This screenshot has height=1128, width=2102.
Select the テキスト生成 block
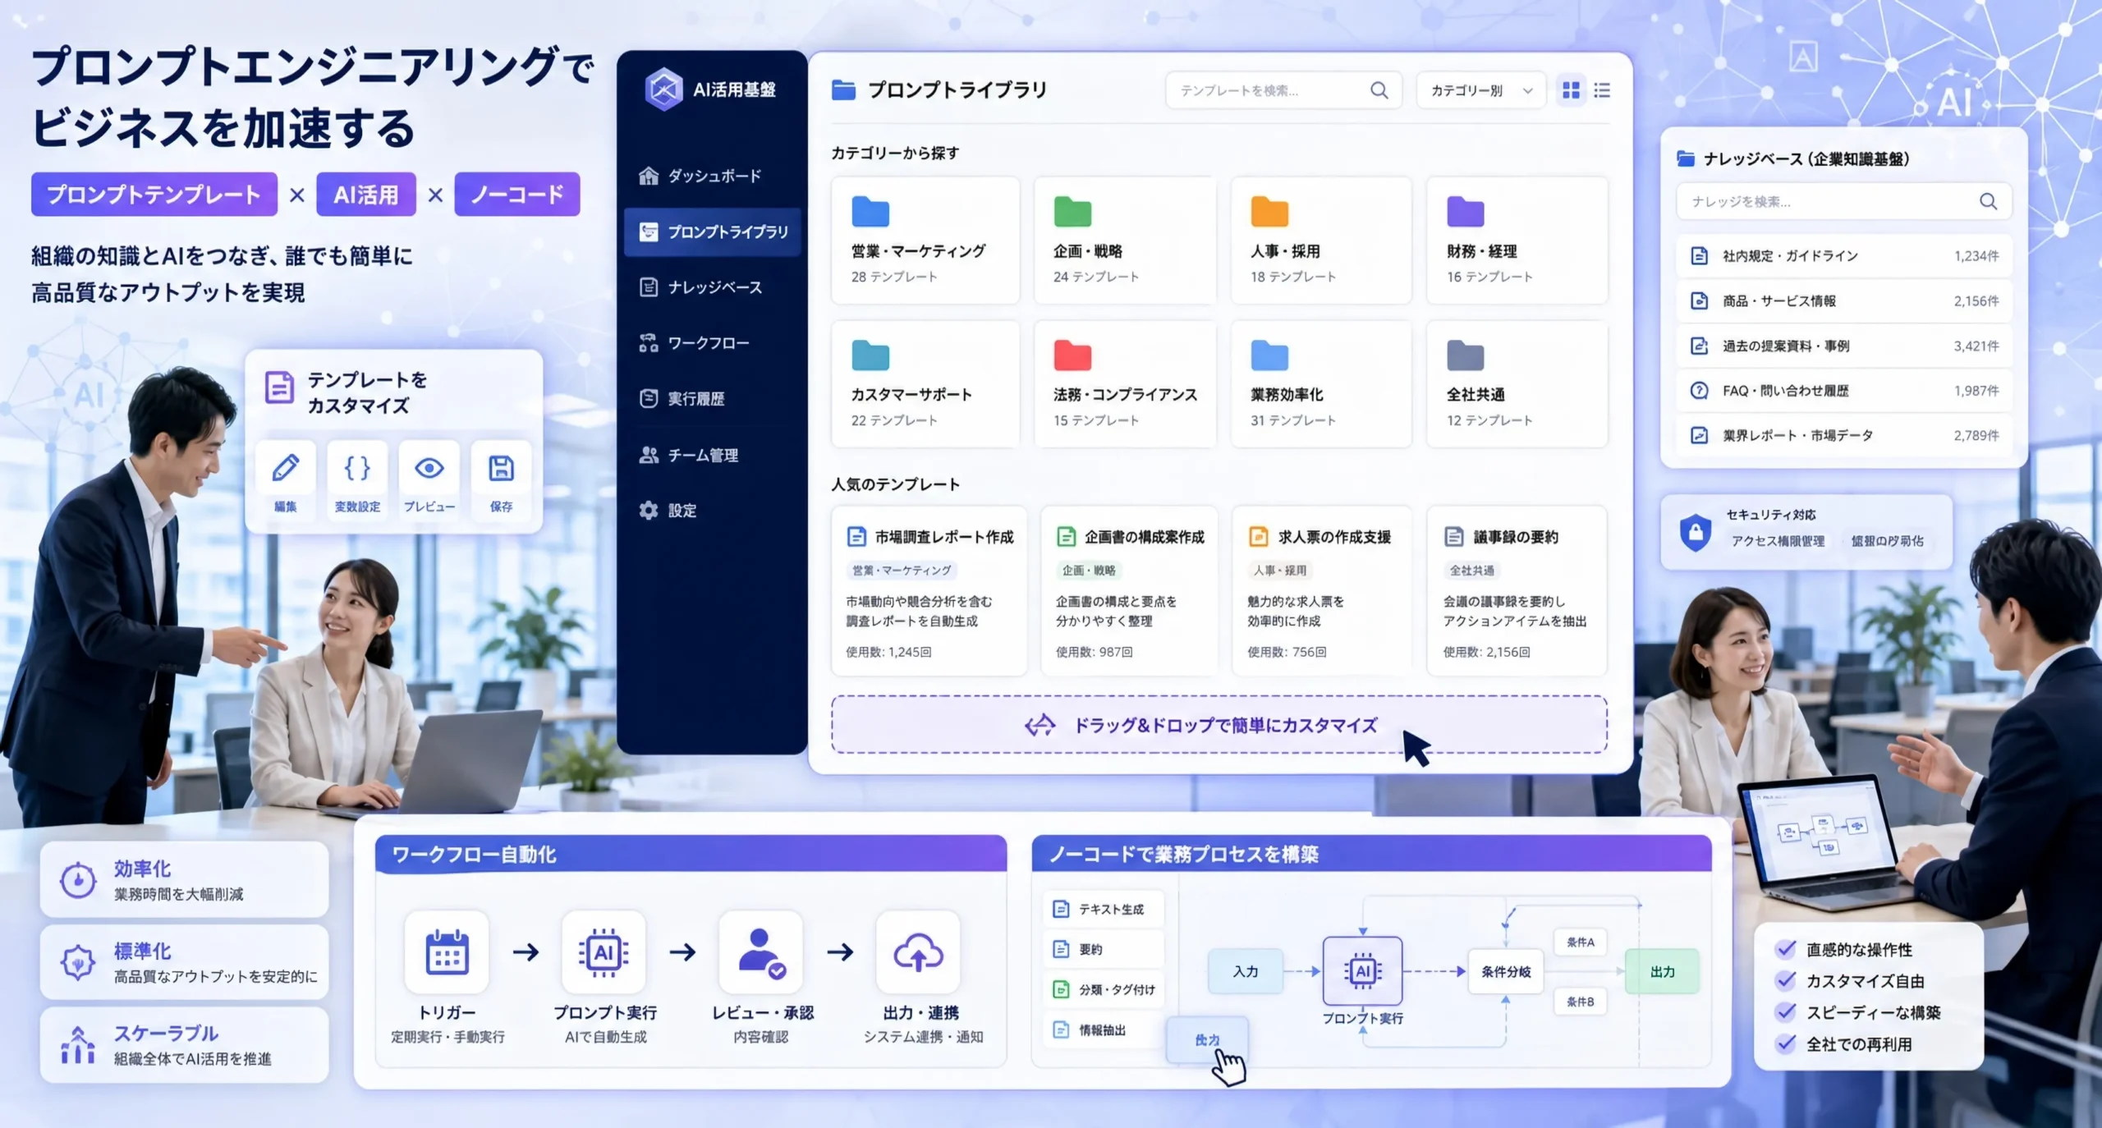click(x=1104, y=909)
